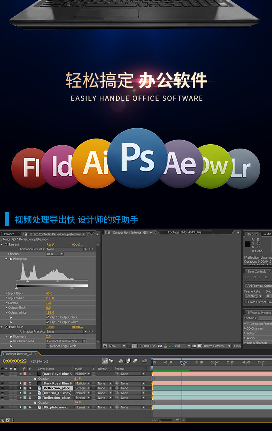The image size is (272, 431).
Task: Open the Active Camera view dropdown
Action: [x=217, y=346]
